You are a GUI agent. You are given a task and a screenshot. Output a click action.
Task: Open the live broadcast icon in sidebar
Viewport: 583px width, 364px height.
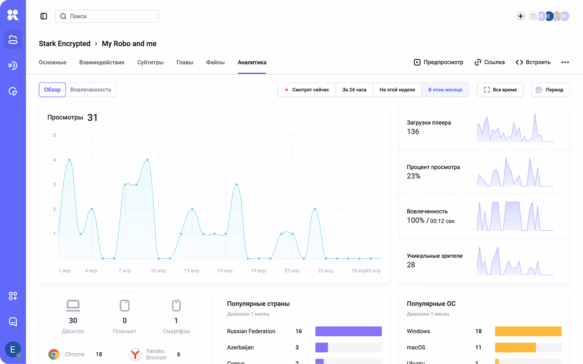(13, 65)
